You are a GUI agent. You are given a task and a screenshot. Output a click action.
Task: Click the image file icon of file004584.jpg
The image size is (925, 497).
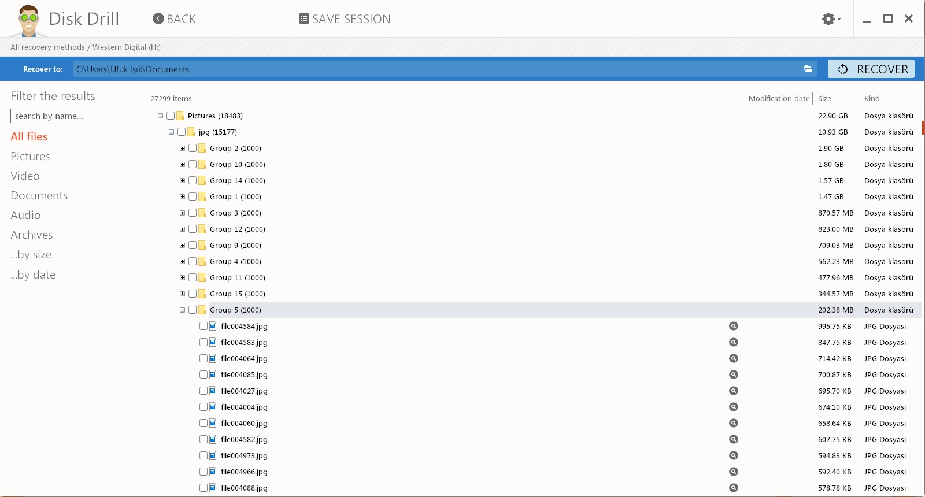click(213, 326)
